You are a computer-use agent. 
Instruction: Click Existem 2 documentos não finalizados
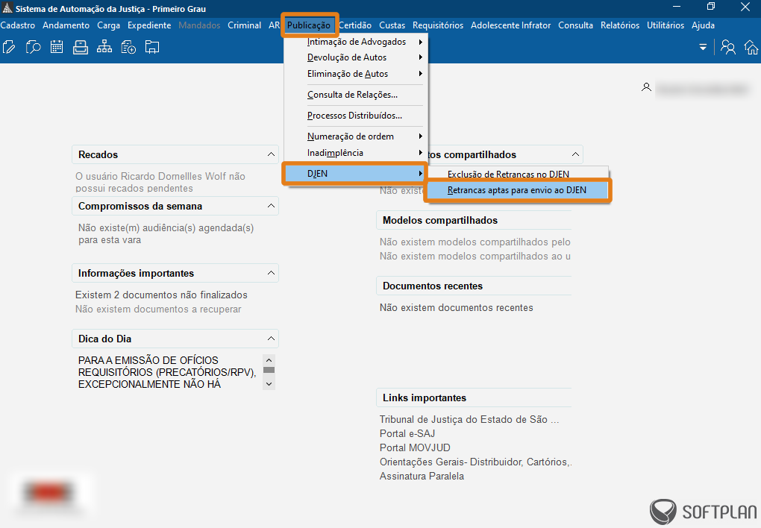pyautogui.click(x=161, y=295)
